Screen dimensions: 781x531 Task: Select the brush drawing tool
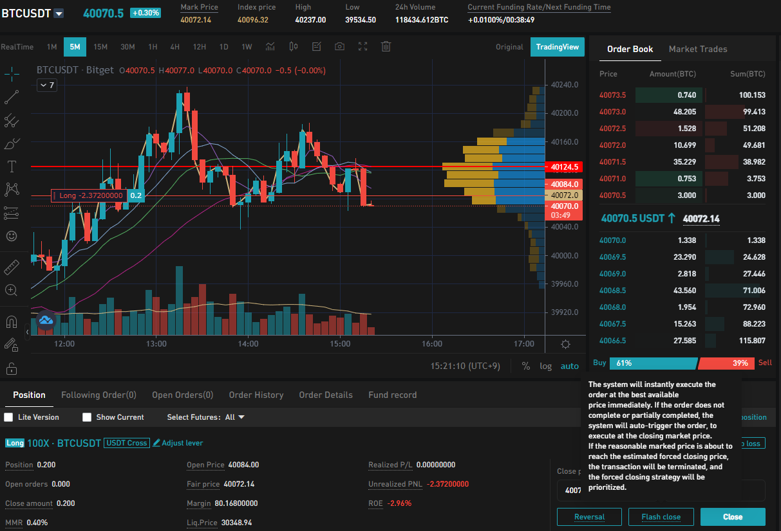[12, 143]
